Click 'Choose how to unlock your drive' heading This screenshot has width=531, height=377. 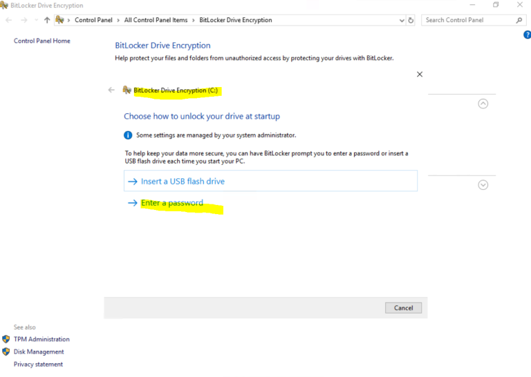pyautogui.click(x=202, y=116)
